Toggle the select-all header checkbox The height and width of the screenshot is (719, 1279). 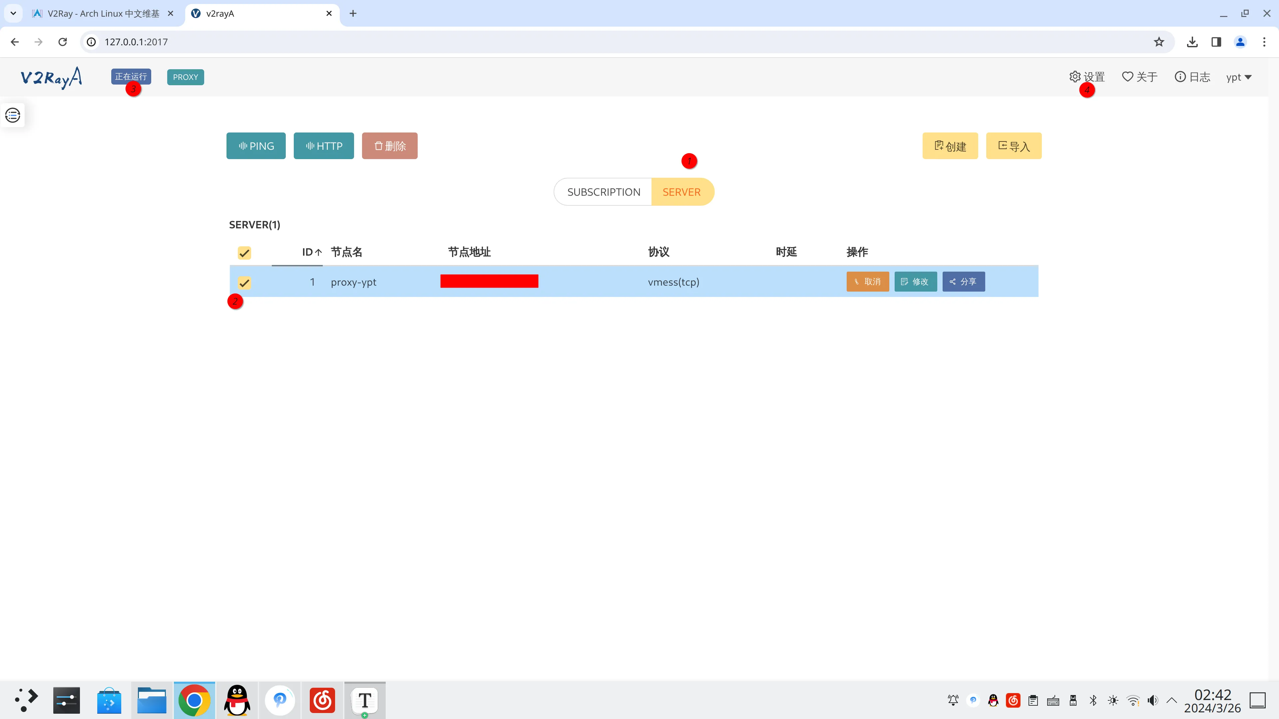(x=244, y=253)
